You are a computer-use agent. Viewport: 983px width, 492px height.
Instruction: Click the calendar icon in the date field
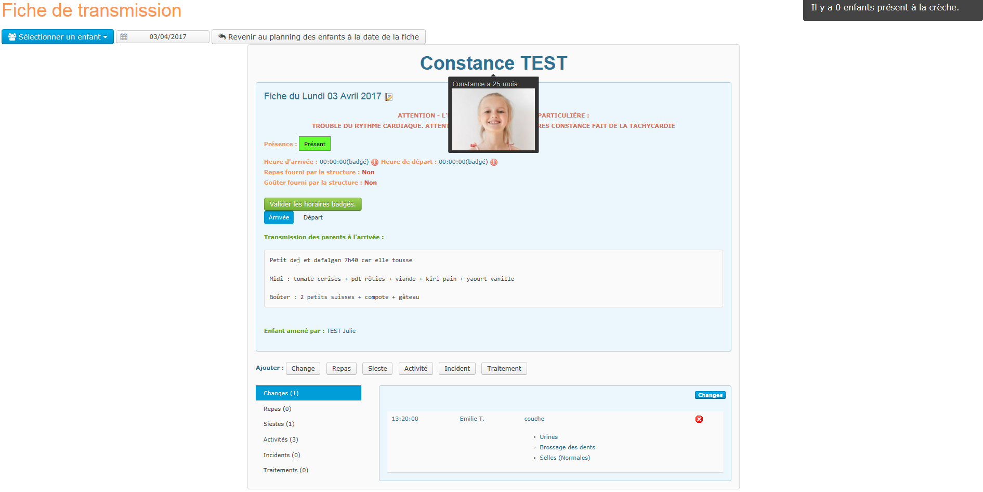124,37
